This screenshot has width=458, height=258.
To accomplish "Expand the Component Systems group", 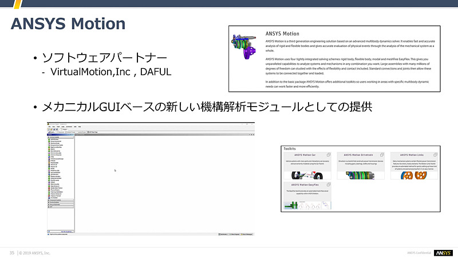I will pos(49,200).
